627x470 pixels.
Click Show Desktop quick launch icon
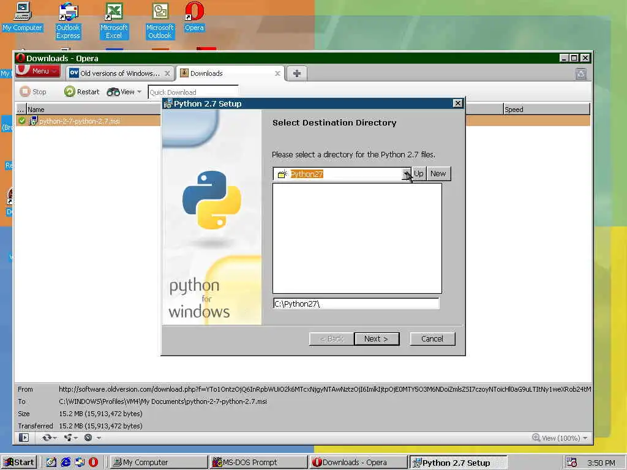coord(51,463)
